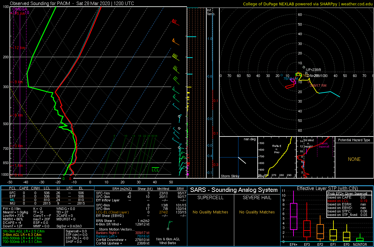374x247 pixels.
Task: Click the green LCL marker on skew-T
Action: pos(156,169)
